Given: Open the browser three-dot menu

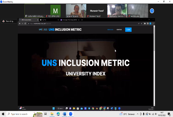Looking at the screenshot, I should 153,23.
